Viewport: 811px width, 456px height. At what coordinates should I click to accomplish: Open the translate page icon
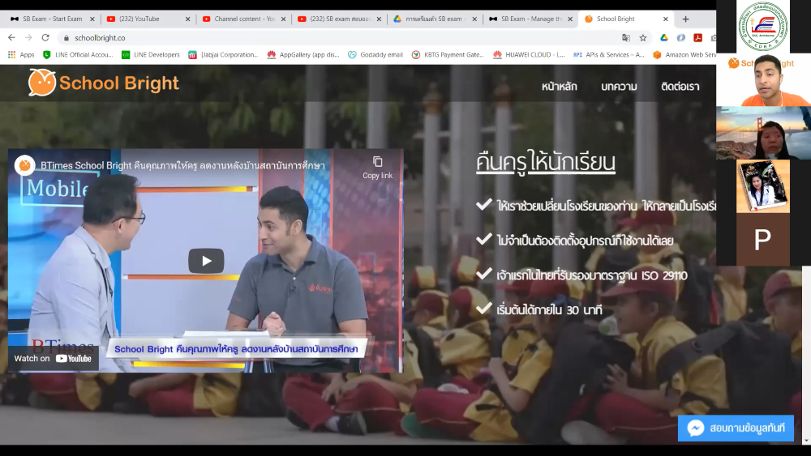coord(626,38)
